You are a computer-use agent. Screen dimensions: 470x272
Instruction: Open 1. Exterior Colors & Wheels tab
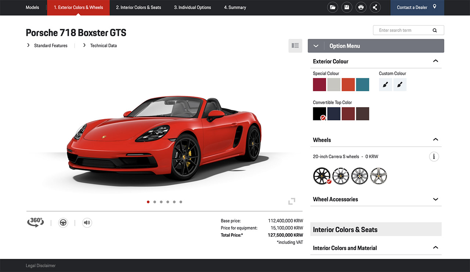78,7
